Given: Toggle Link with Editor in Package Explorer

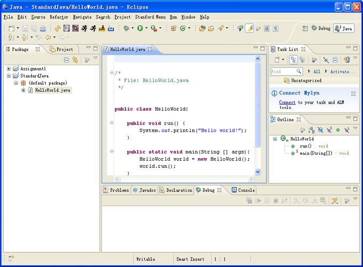Looking at the screenshot, I should pyautogui.click(x=75, y=60).
